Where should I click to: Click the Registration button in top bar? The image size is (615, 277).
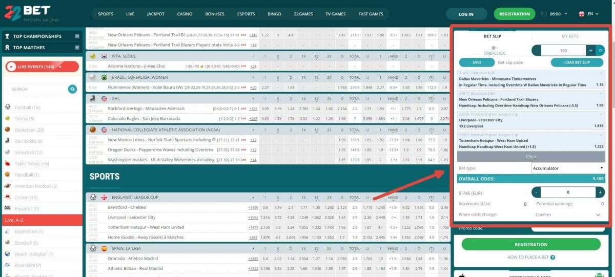[514, 14]
